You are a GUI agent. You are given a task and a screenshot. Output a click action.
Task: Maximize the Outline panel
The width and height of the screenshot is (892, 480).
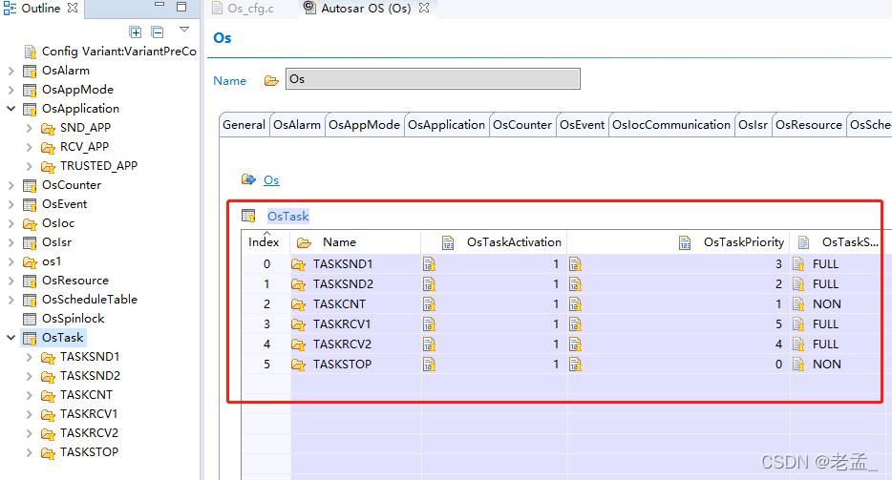click(x=181, y=7)
